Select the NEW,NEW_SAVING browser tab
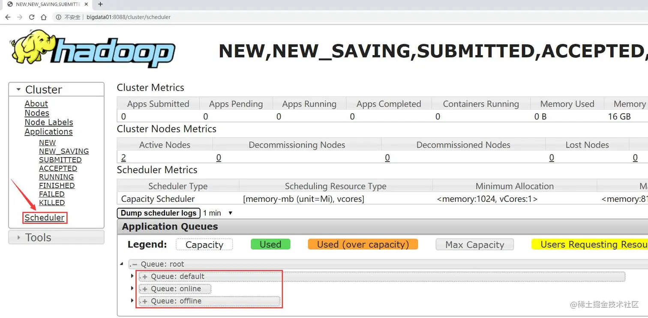The height and width of the screenshot is (318, 648). click(48, 4)
